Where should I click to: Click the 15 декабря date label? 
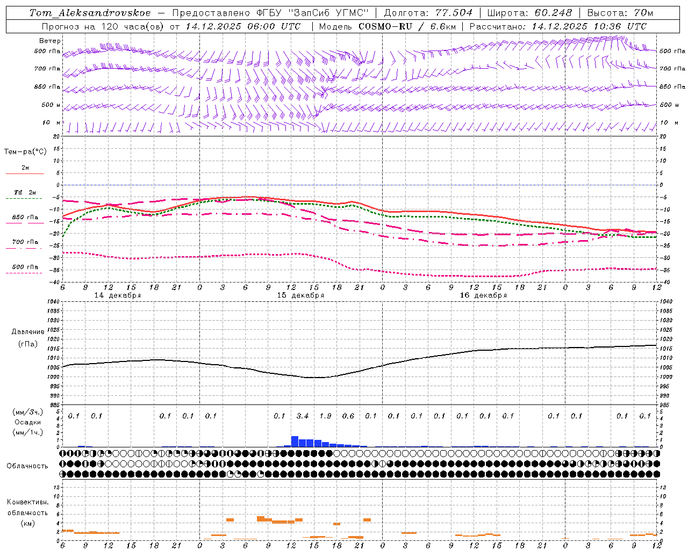[x=300, y=295]
